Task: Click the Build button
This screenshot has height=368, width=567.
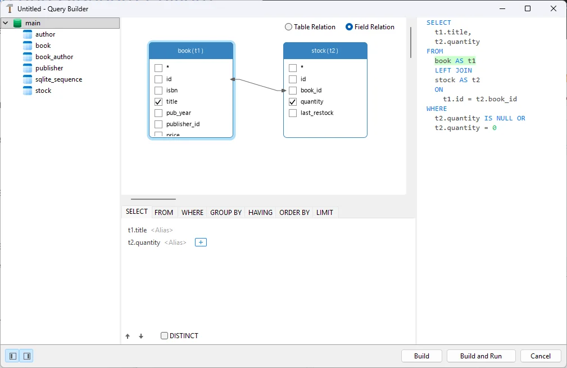Action: click(x=421, y=356)
